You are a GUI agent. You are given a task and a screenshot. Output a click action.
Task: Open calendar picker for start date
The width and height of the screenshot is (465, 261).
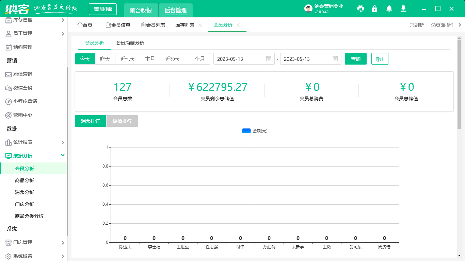click(269, 59)
